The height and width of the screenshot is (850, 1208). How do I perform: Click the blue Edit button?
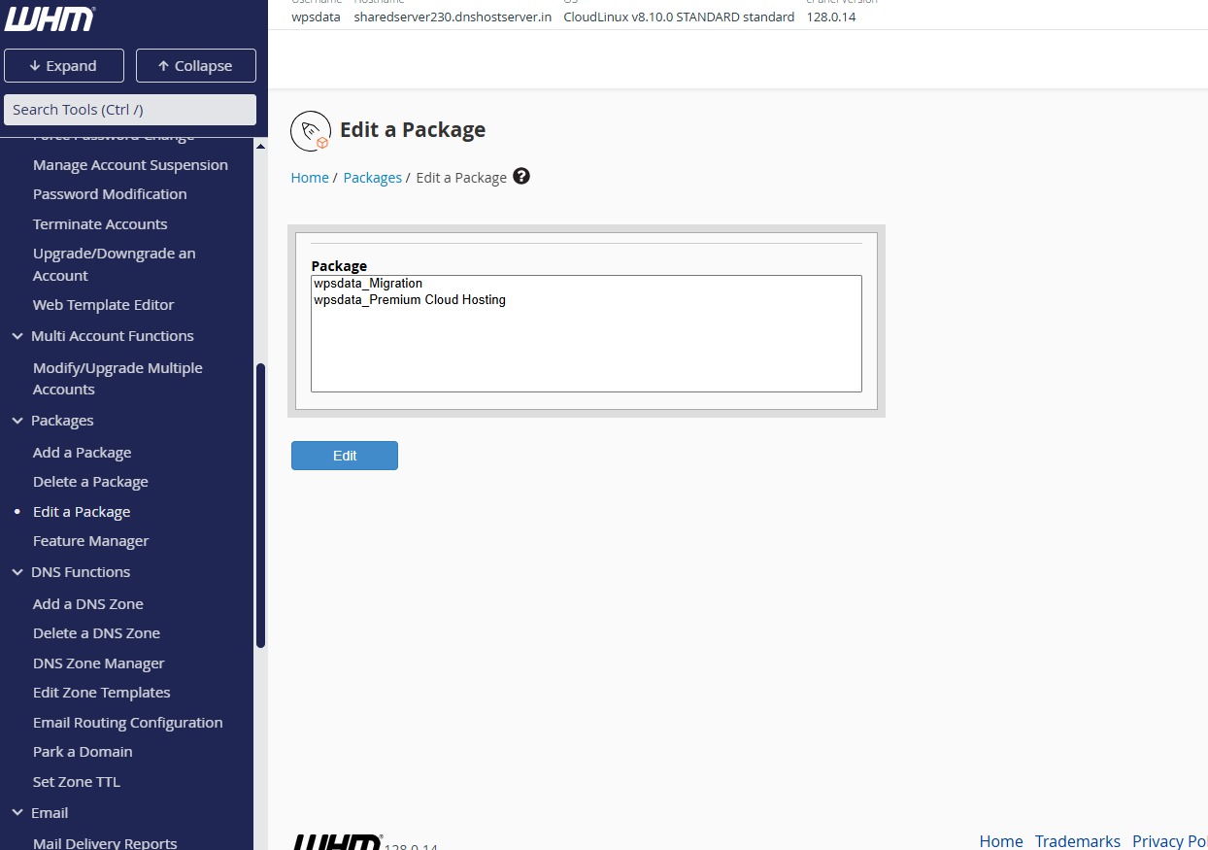[344, 456]
